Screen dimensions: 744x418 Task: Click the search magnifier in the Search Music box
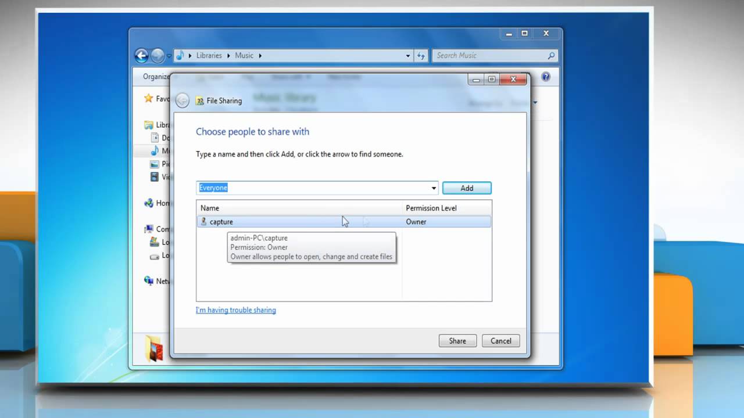[551, 55]
